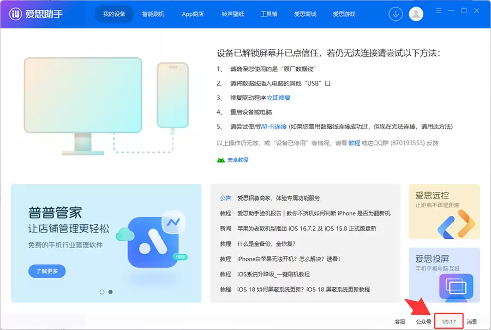Click the 了解更多 button
This screenshot has width=491, height=330.
[47, 271]
